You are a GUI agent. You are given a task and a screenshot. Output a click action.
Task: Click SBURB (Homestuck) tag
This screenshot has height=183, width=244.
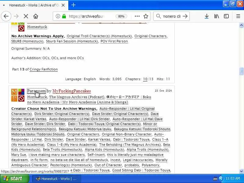pyautogui.click(x=27, y=41)
